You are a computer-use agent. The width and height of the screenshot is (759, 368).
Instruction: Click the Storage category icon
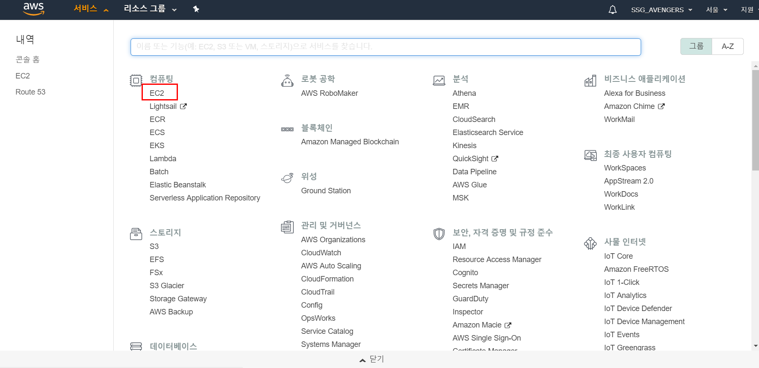(136, 234)
